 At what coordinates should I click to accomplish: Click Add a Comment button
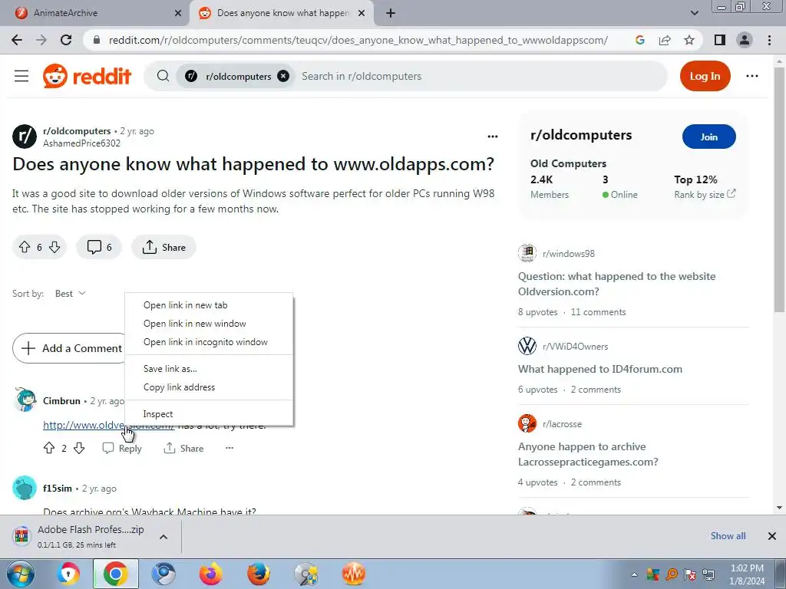coord(70,348)
